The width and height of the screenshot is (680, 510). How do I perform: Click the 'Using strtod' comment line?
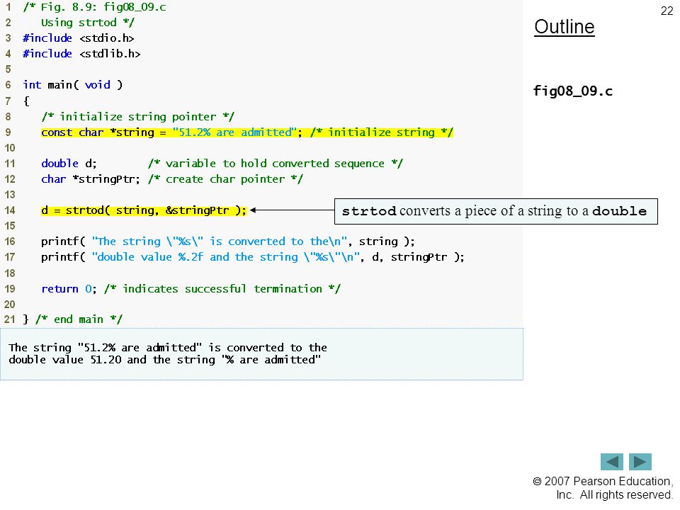pos(88,23)
